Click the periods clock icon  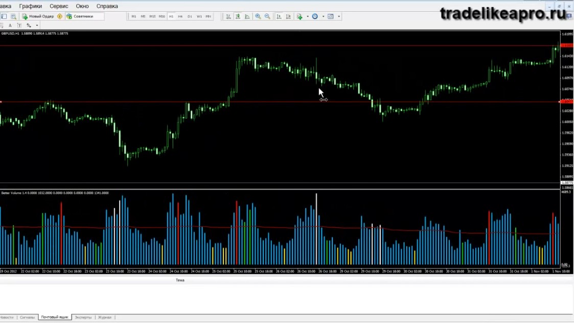pos(315,16)
